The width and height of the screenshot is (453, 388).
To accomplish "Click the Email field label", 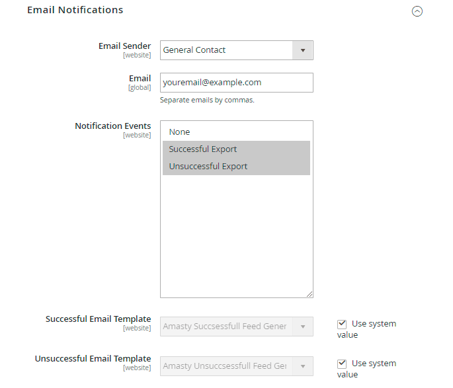I will (140, 78).
